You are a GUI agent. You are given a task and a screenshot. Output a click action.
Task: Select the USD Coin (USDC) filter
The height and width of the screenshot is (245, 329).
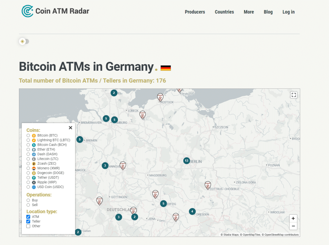(28, 187)
